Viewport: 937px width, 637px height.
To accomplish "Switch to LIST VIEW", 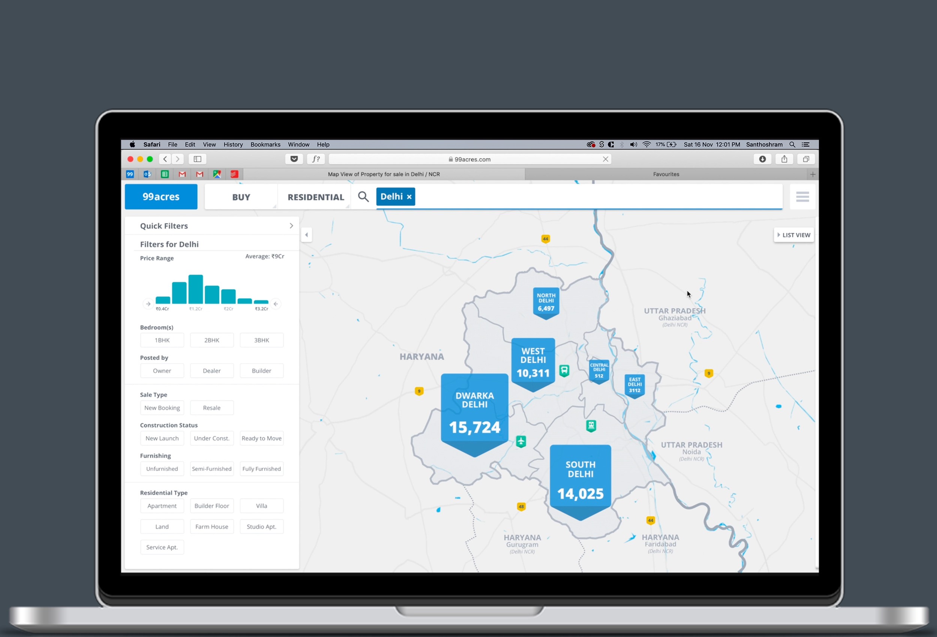I will coord(794,235).
